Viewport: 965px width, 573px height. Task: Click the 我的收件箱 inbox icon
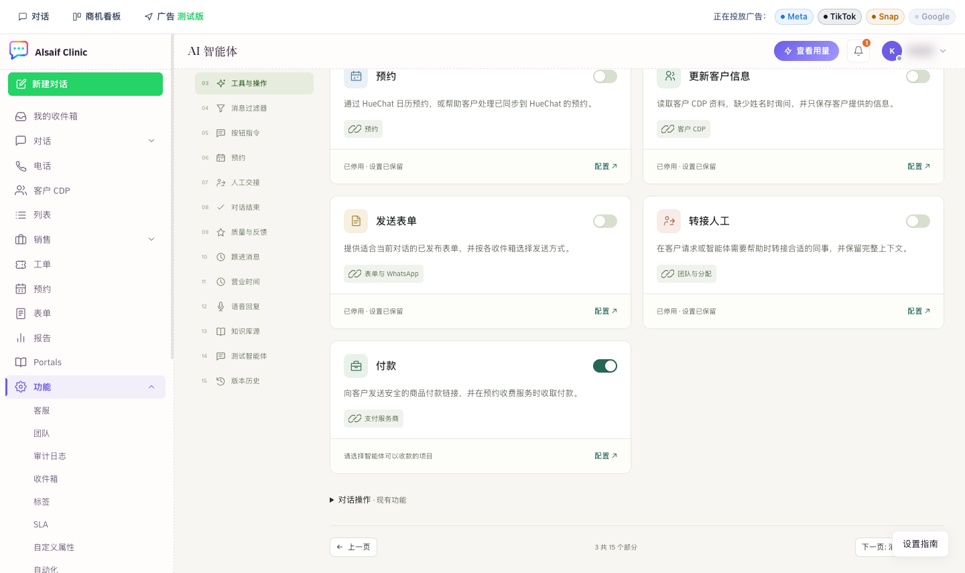click(x=21, y=117)
